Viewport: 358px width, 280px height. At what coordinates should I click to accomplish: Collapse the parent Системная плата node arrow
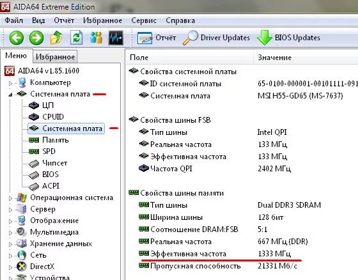click(10, 95)
